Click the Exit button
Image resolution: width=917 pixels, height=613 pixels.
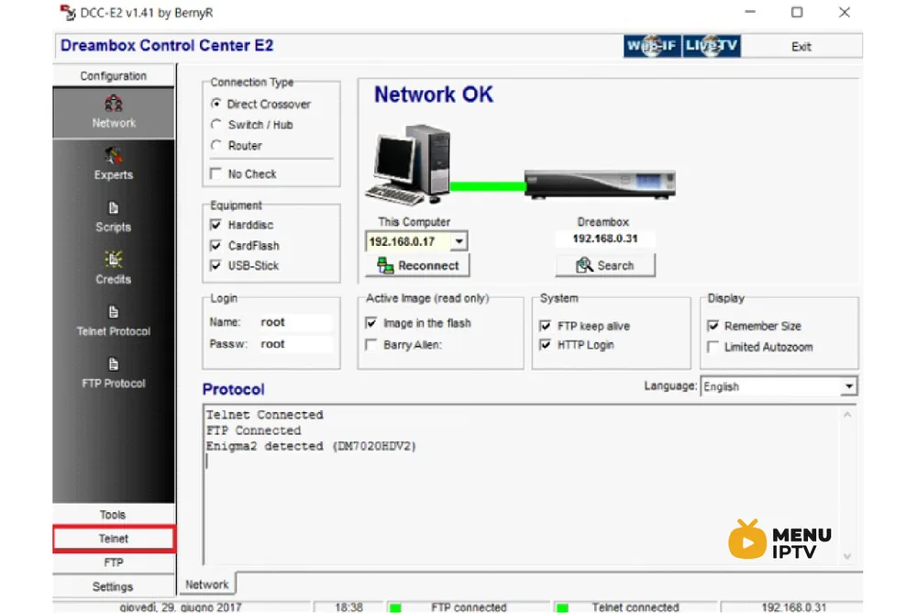point(801,46)
